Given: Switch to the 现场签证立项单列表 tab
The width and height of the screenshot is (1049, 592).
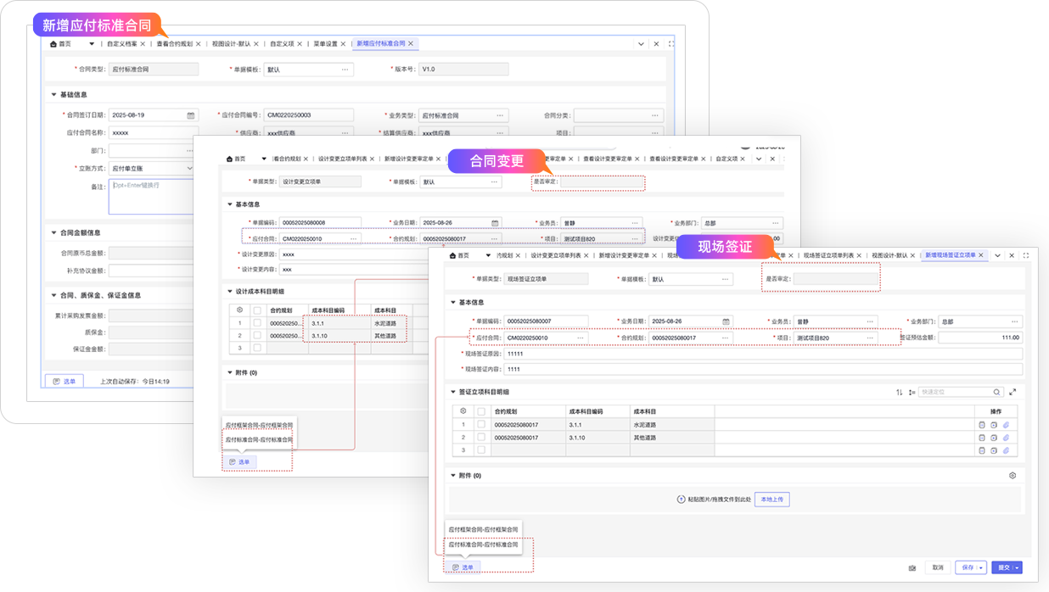Looking at the screenshot, I should click(x=828, y=255).
